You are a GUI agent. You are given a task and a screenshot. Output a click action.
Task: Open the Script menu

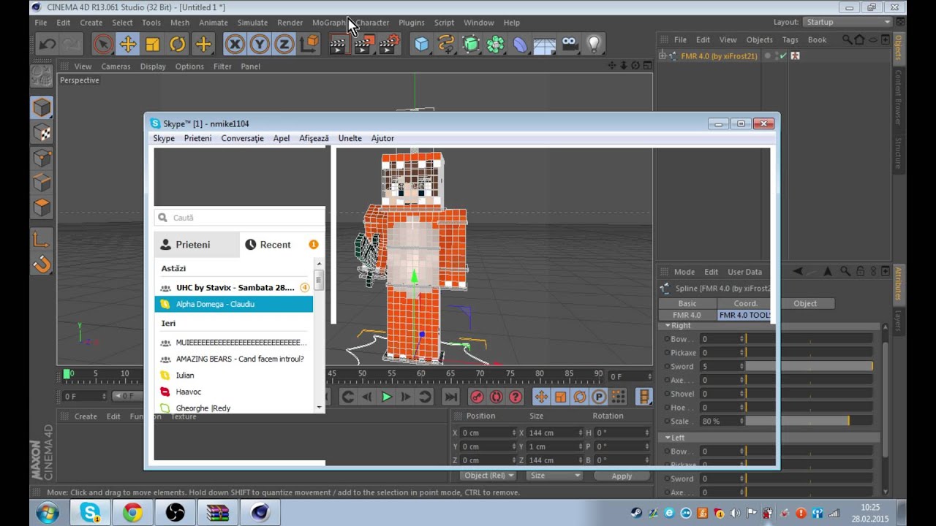[444, 23]
